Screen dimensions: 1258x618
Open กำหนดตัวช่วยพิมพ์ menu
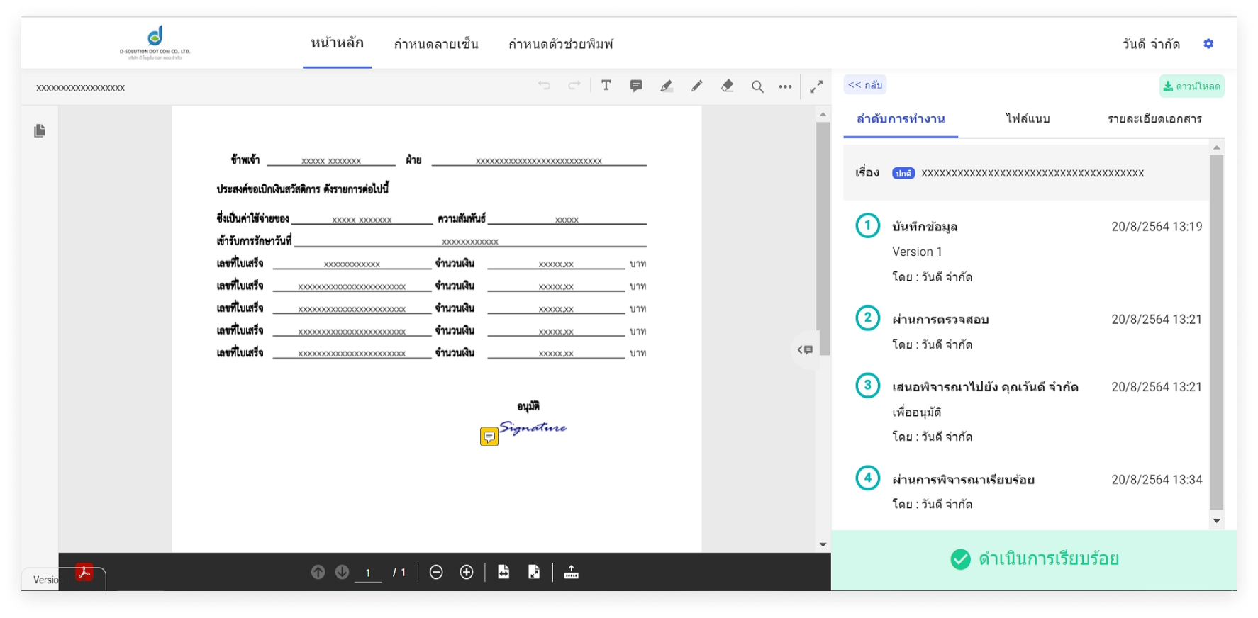[x=561, y=44]
